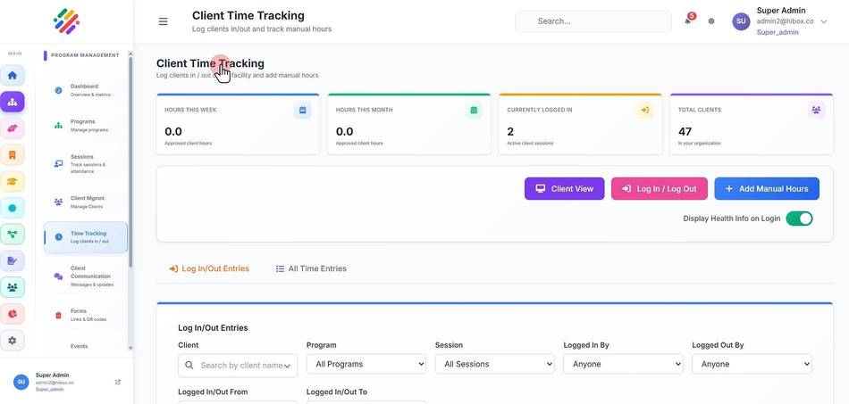Open the cyan circle rail icon
Screen dimensions: 849x404
click(12, 208)
